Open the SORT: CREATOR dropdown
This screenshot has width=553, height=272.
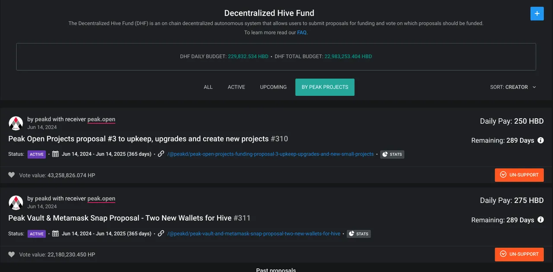pyautogui.click(x=513, y=87)
